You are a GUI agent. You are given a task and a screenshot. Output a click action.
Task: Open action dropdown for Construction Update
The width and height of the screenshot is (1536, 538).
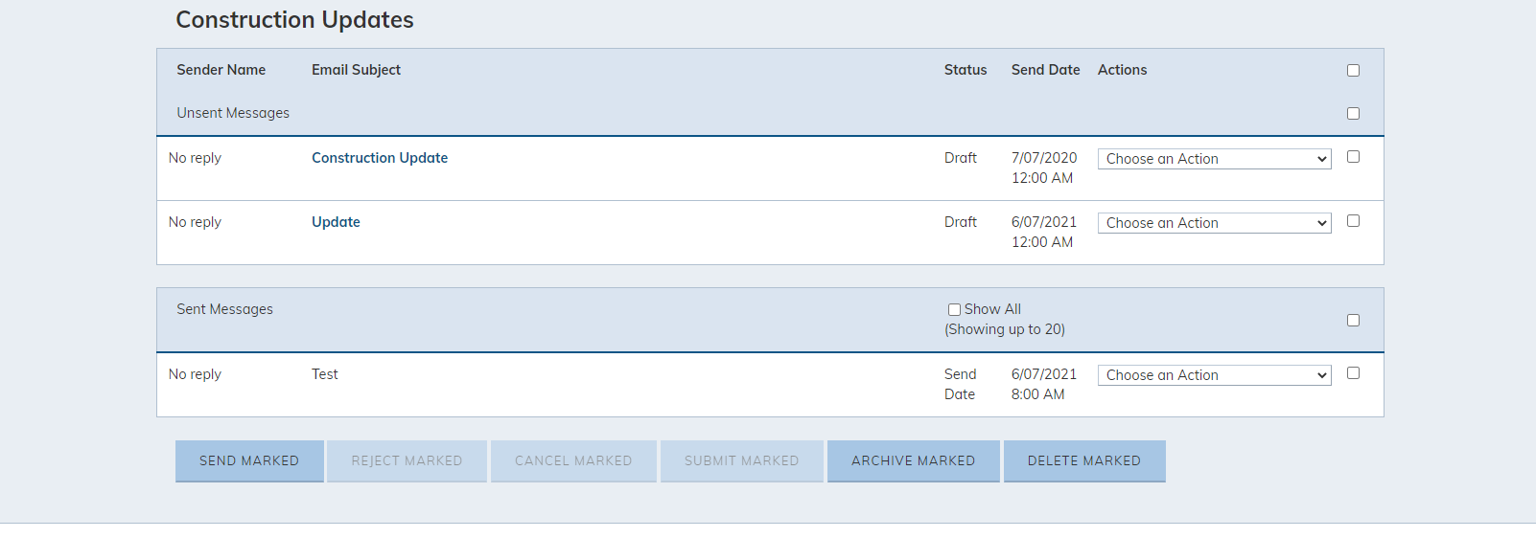click(1214, 159)
